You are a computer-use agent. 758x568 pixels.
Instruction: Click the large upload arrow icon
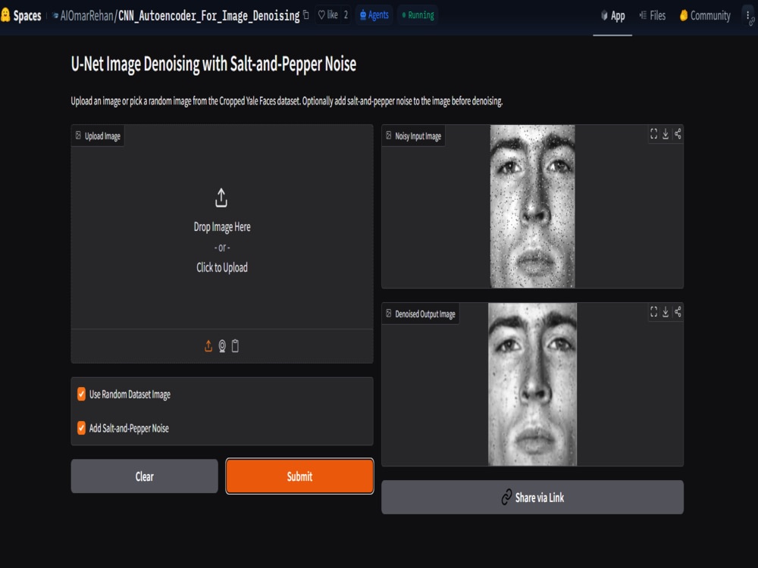pyautogui.click(x=221, y=198)
